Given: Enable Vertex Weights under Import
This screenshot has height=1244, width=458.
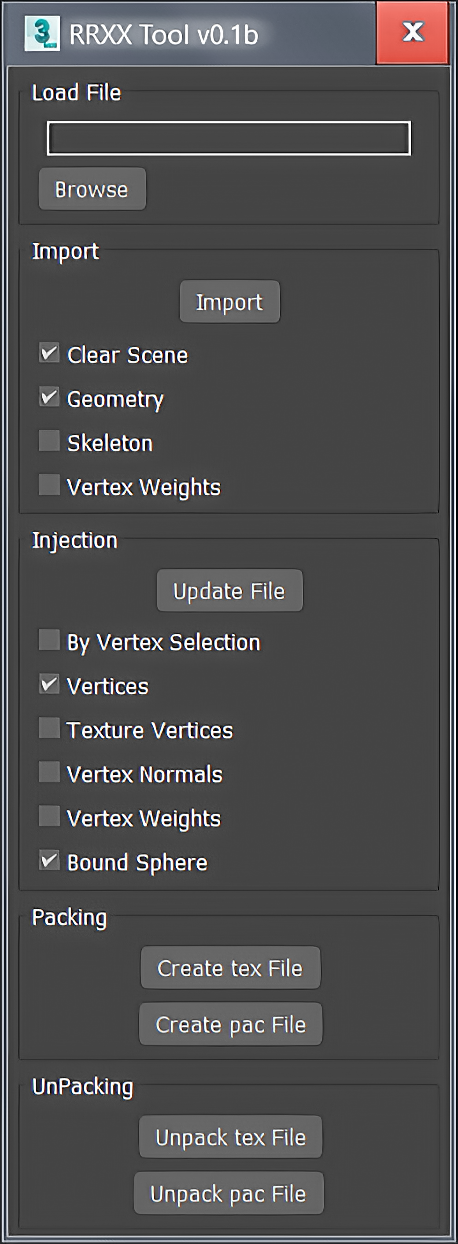Looking at the screenshot, I should point(49,485).
